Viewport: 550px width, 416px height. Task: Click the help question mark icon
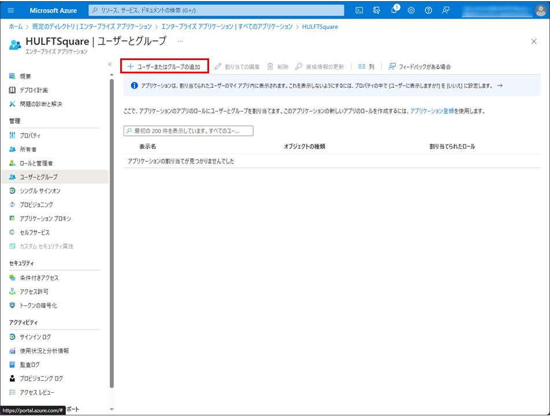pyautogui.click(x=428, y=10)
